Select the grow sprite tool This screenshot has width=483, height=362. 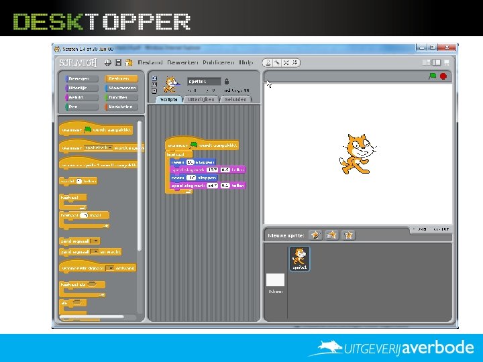pos(286,63)
